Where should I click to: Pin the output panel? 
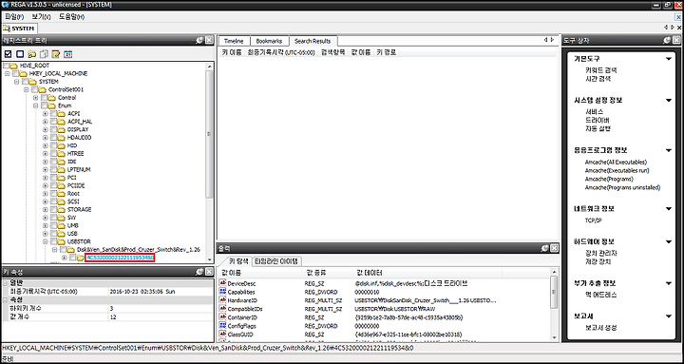[x=544, y=248]
